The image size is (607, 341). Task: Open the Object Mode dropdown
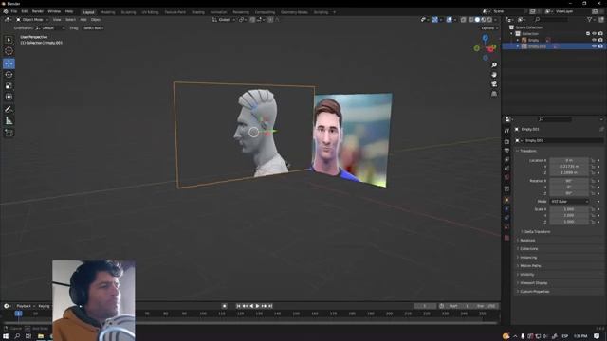point(32,19)
